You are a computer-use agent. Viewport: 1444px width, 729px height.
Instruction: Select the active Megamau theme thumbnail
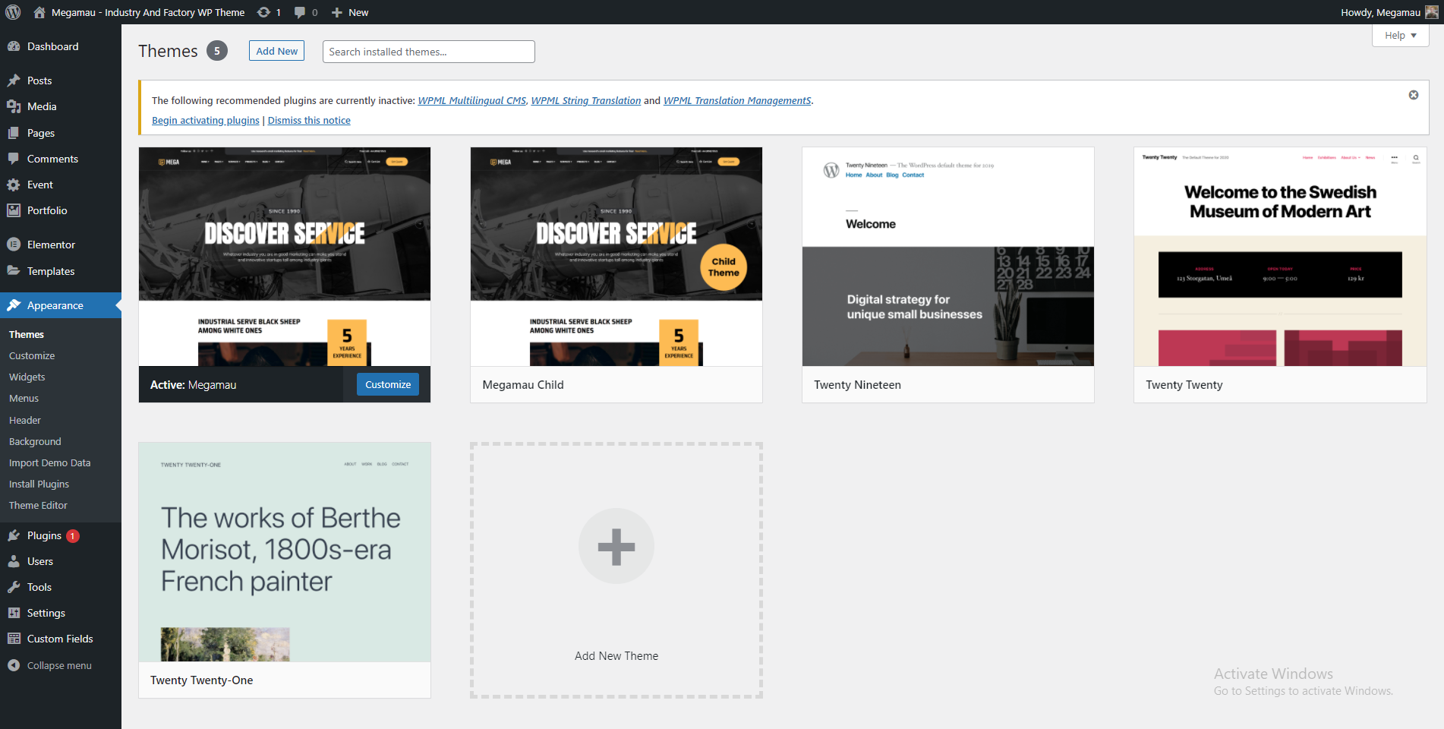285,257
